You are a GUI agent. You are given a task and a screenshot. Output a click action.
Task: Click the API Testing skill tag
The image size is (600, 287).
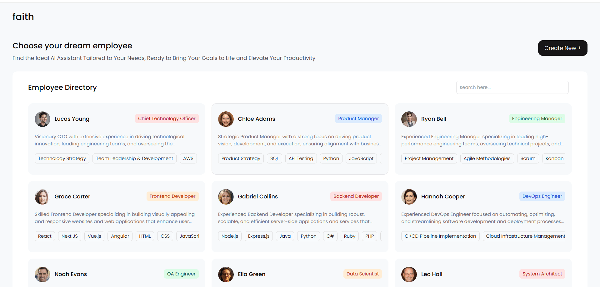(x=301, y=158)
